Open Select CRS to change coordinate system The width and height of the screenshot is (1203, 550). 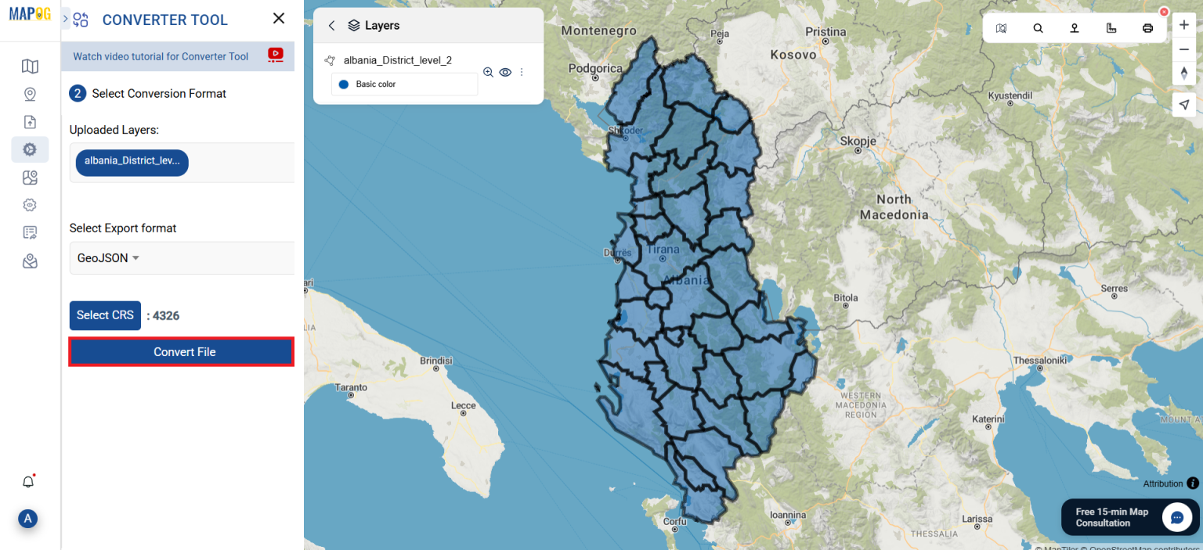pos(105,315)
